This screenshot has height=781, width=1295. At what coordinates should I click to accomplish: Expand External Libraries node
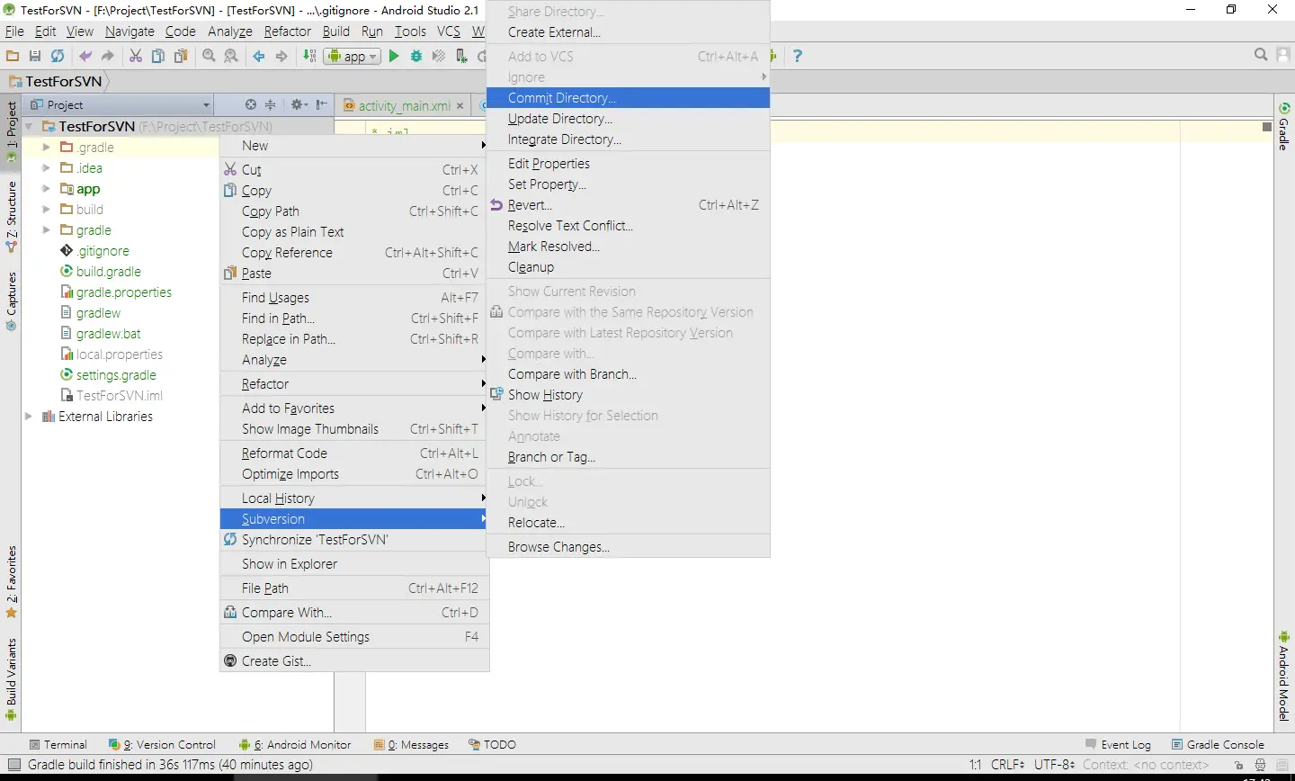[x=29, y=416]
